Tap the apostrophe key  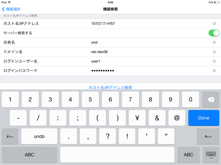click(147, 136)
